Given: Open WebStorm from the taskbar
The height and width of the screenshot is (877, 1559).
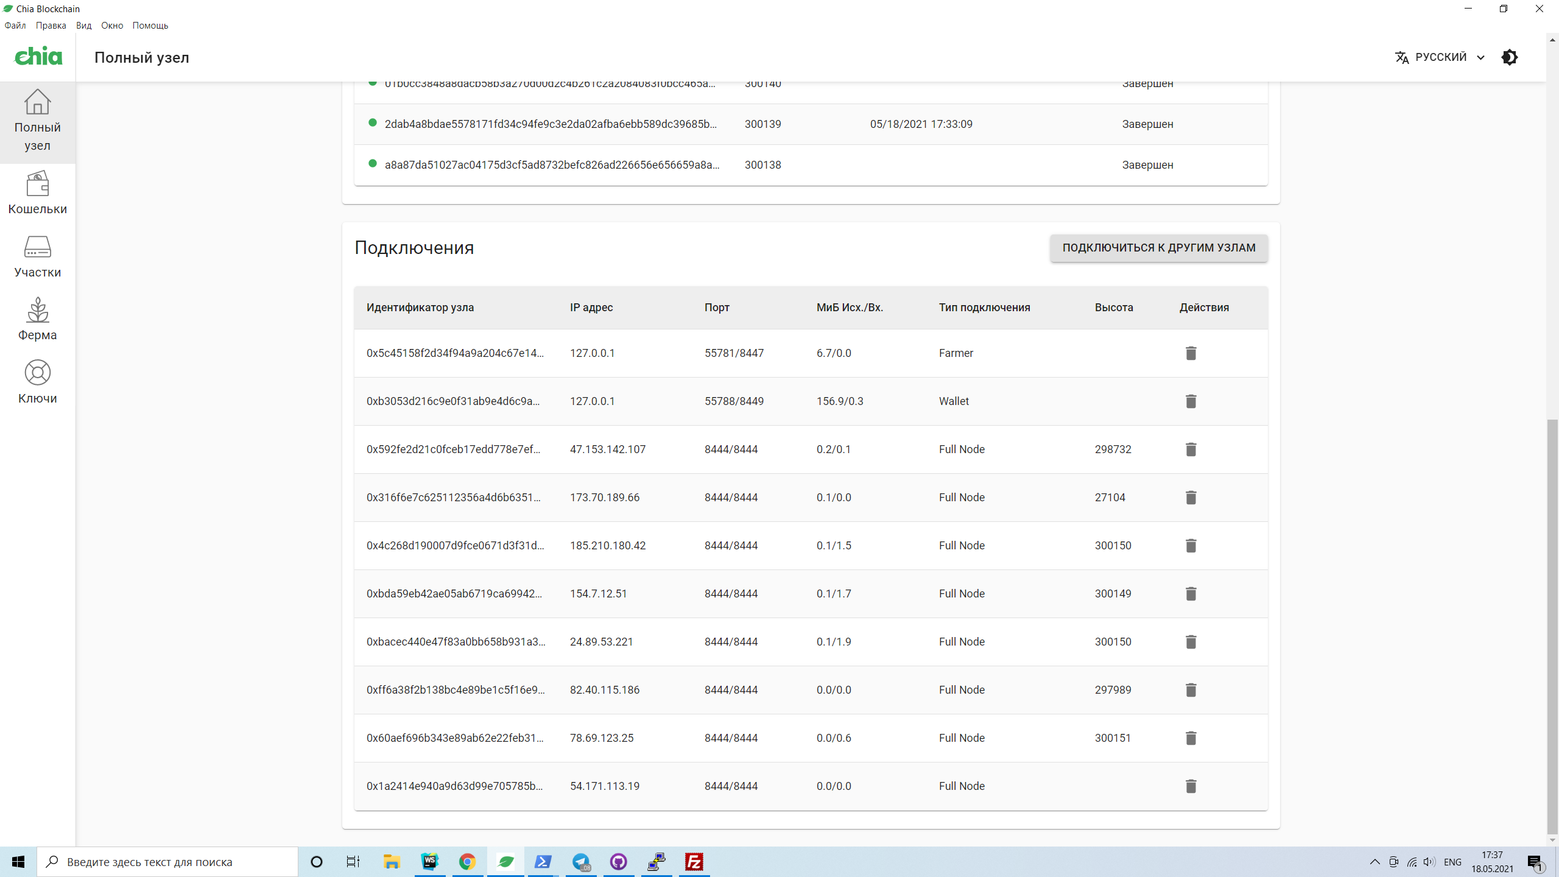Looking at the screenshot, I should 430,862.
